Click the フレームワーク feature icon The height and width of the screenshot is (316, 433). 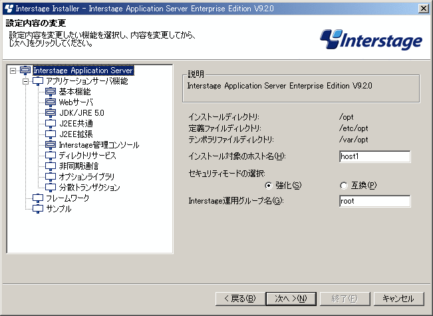click(x=38, y=198)
